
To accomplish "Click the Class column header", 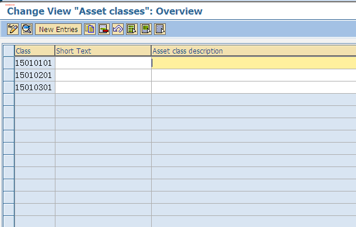I will 35,51.
